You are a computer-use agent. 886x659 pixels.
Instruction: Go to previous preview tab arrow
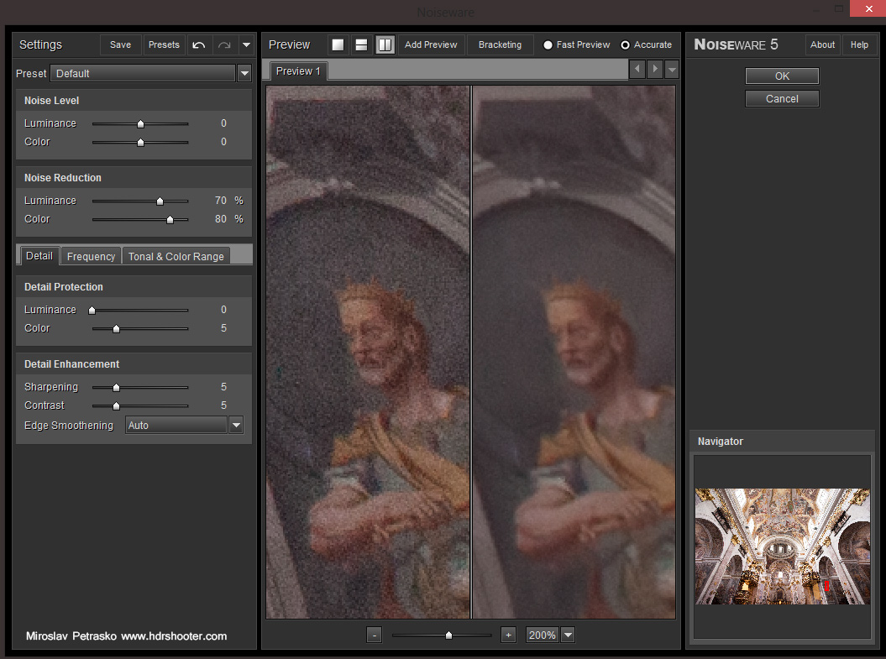pos(637,69)
